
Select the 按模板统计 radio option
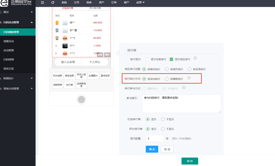(167, 79)
